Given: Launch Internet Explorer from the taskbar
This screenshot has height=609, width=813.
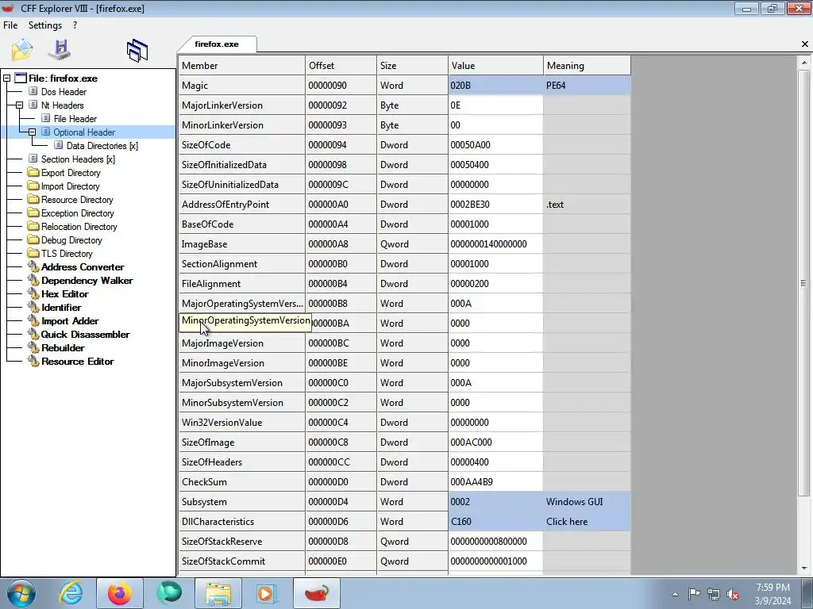Looking at the screenshot, I should (71, 593).
